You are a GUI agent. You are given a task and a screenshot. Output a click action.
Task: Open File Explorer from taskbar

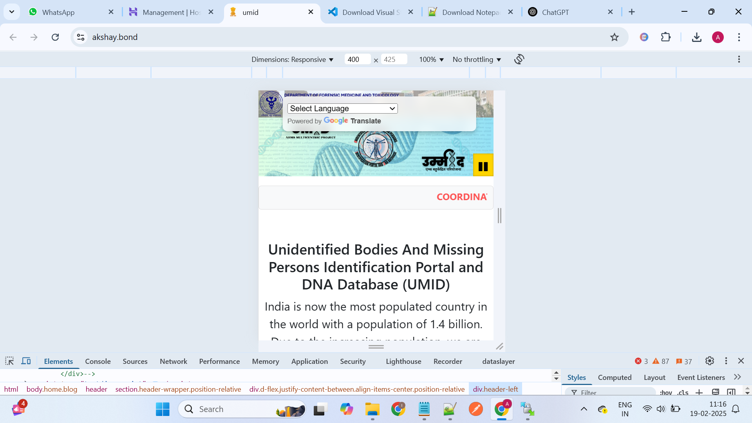click(372, 409)
